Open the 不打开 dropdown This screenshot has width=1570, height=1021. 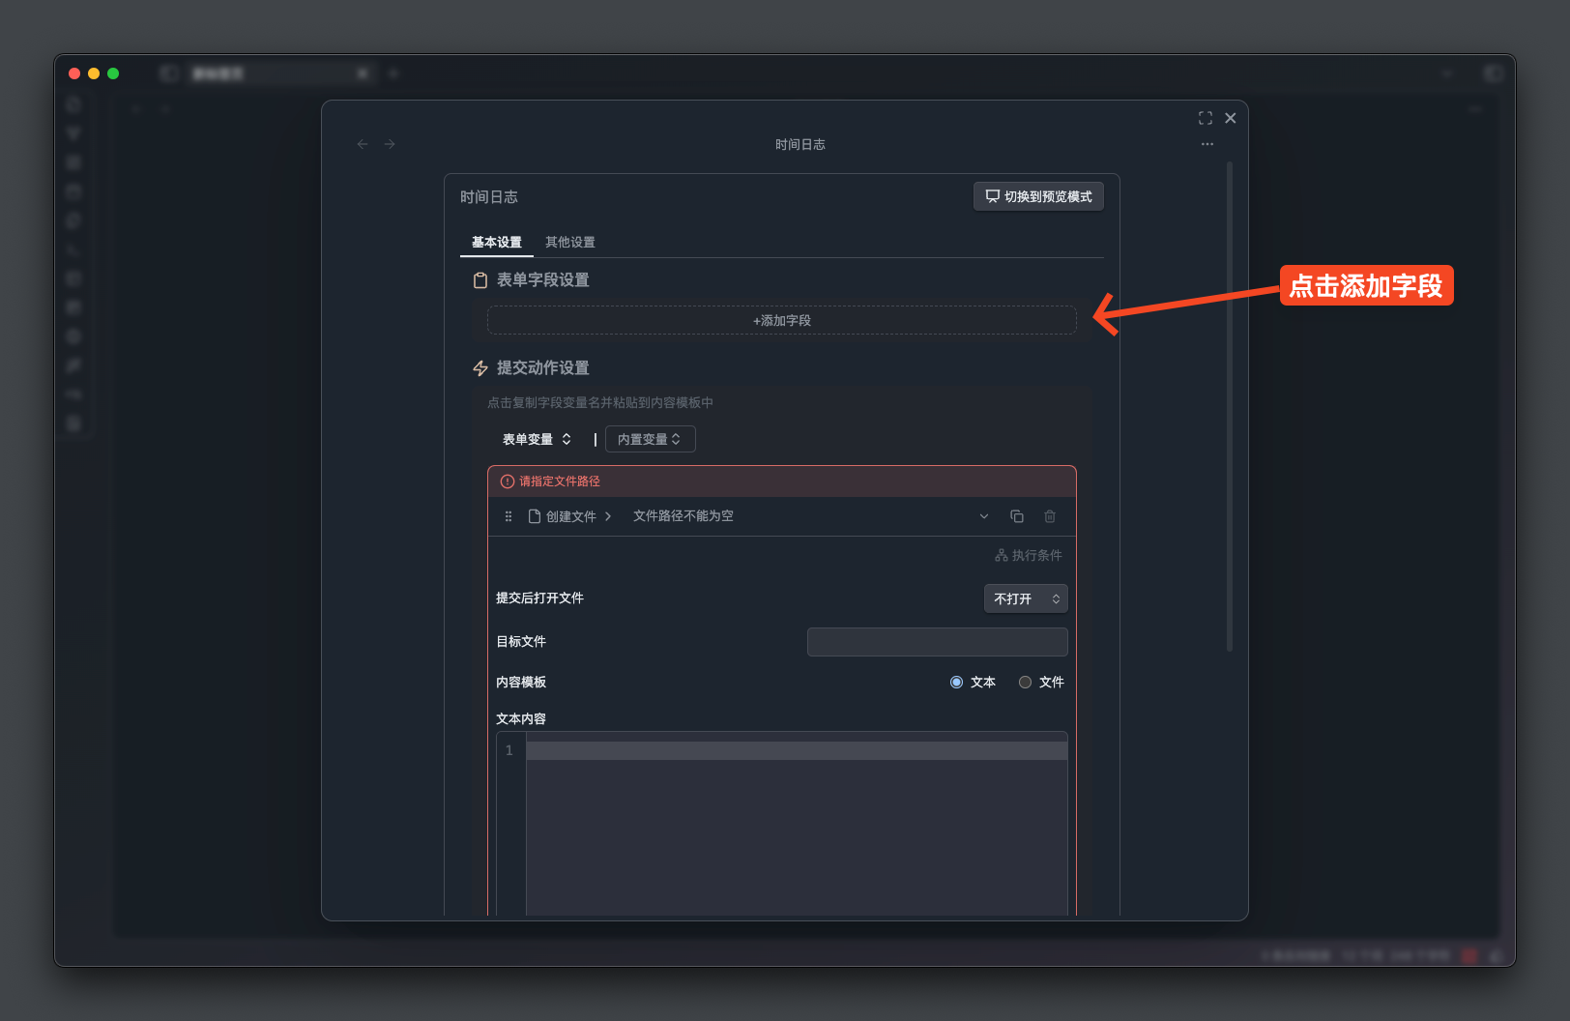click(x=1025, y=598)
